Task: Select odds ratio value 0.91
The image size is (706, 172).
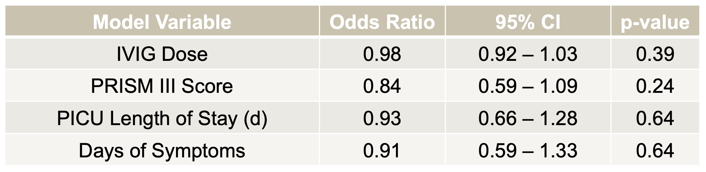Action: click(x=382, y=151)
